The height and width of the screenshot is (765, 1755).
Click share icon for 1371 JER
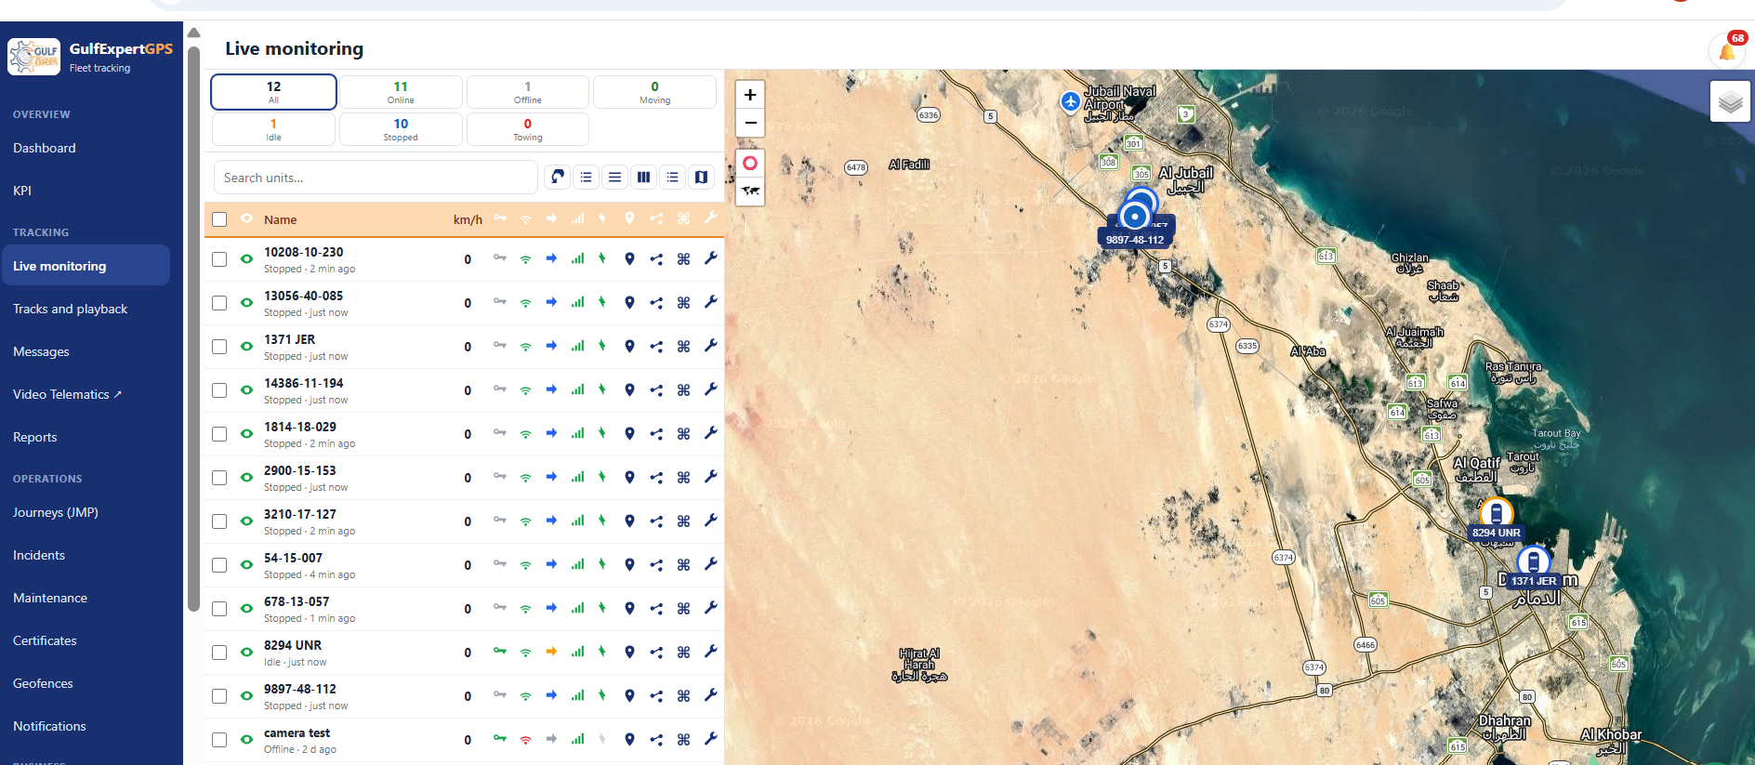(656, 346)
